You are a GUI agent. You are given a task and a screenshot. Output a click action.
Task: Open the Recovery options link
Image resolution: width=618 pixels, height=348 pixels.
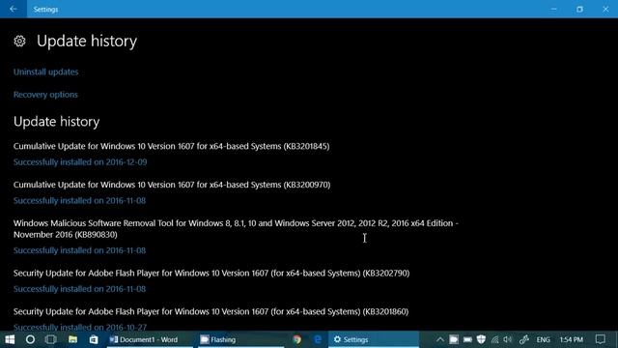[45, 95]
